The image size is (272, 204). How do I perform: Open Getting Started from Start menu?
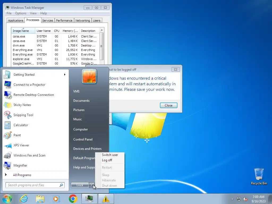(x=36, y=75)
